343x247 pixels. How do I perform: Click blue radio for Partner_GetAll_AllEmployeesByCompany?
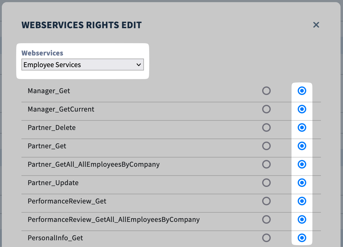(302, 164)
